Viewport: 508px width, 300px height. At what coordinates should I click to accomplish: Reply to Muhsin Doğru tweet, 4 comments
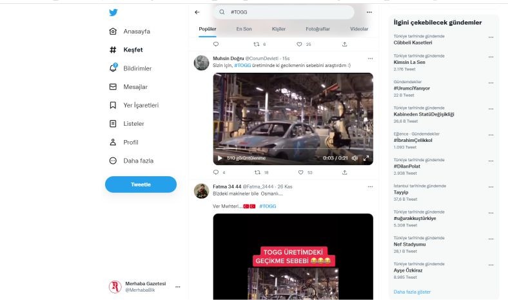pyautogui.click(x=216, y=172)
